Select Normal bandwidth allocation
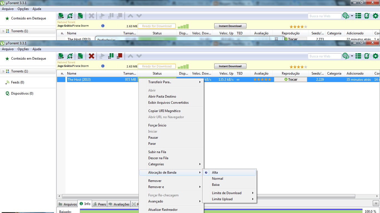This screenshot has width=380, height=213. [230, 179]
